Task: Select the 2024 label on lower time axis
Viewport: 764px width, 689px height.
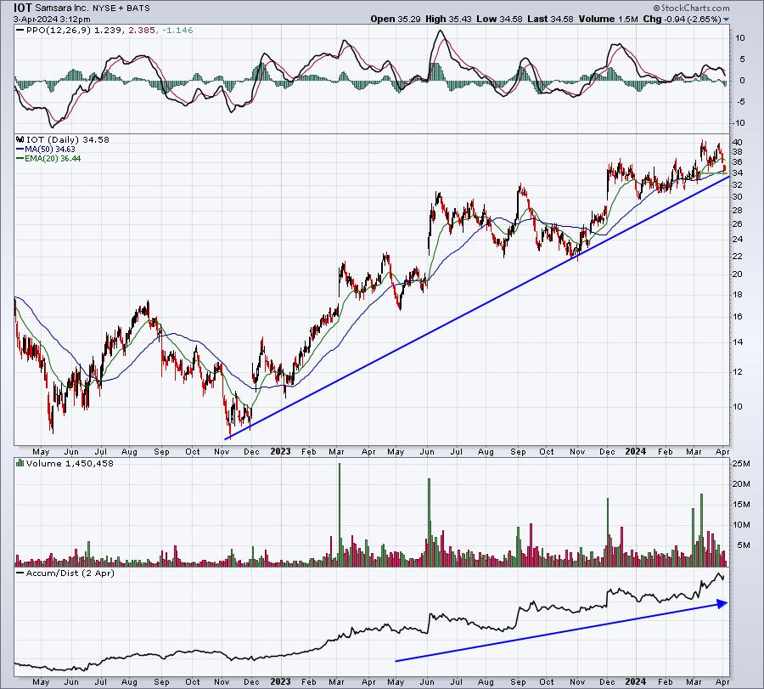Action: pos(635,681)
